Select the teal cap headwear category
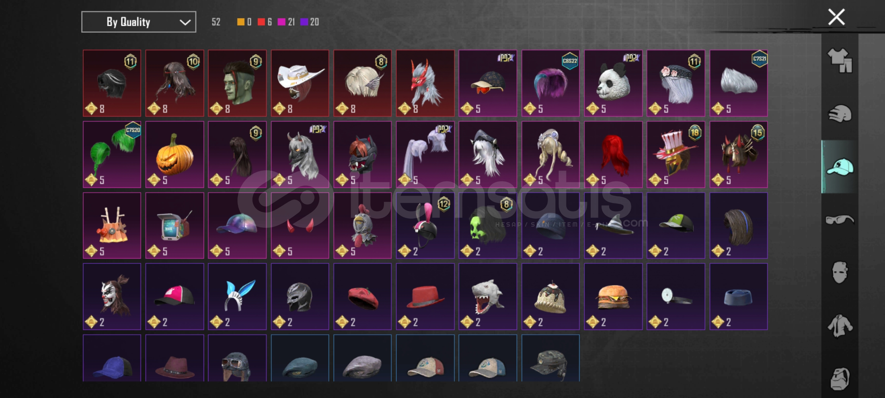This screenshot has width=885, height=398. [x=840, y=167]
